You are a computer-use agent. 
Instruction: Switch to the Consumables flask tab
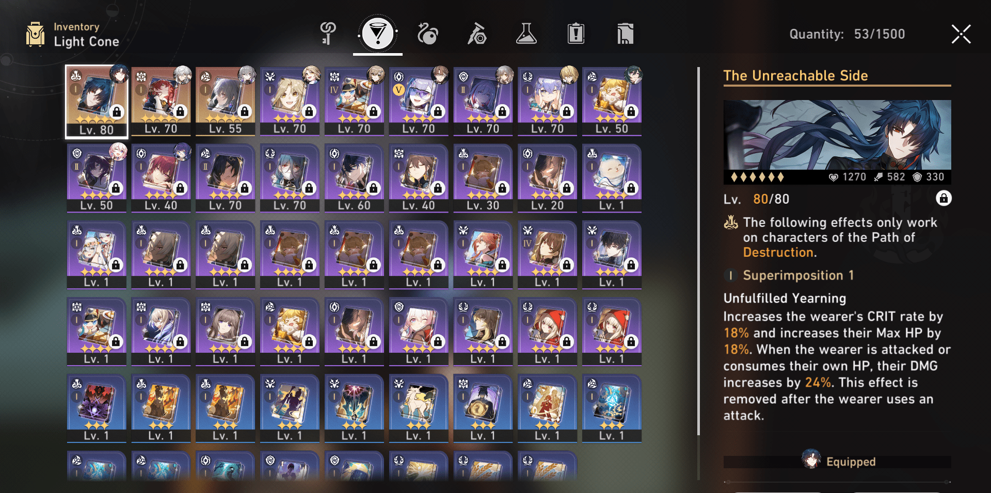point(526,34)
